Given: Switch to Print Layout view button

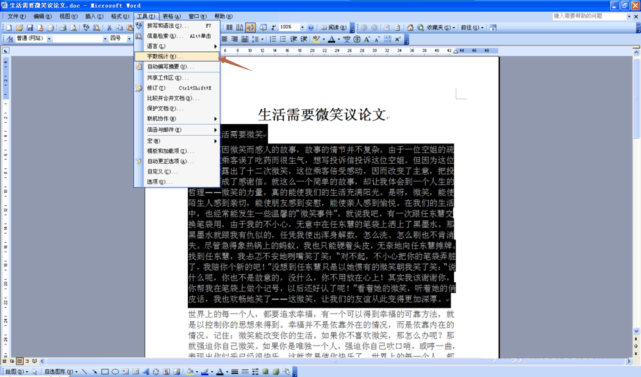Looking at the screenshot, I should pyautogui.click(x=19, y=362).
